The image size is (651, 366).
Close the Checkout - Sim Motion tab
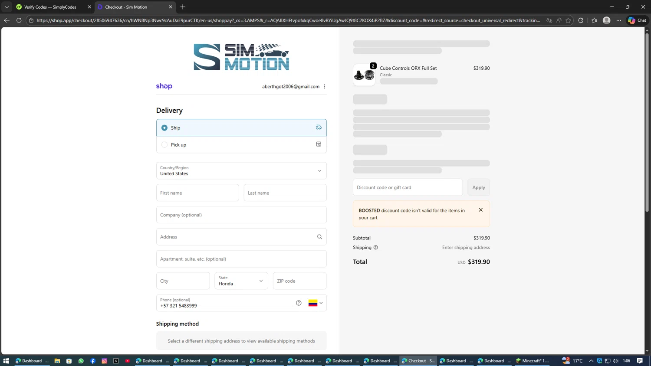171,7
